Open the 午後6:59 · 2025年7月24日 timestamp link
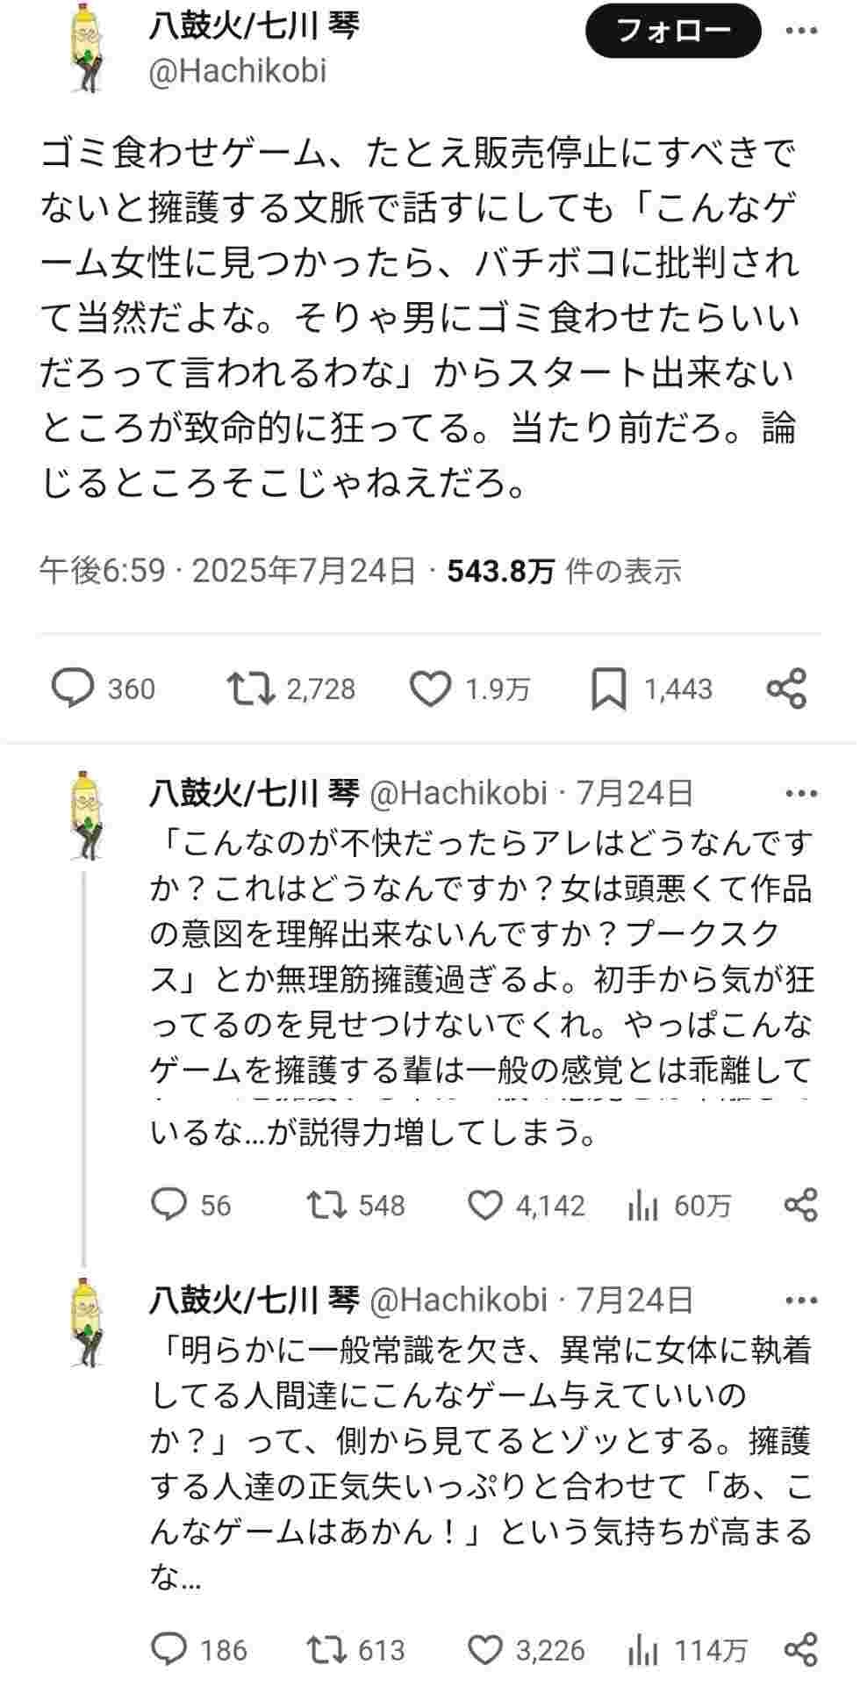This screenshot has height=1686, width=860. click(x=228, y=572)
